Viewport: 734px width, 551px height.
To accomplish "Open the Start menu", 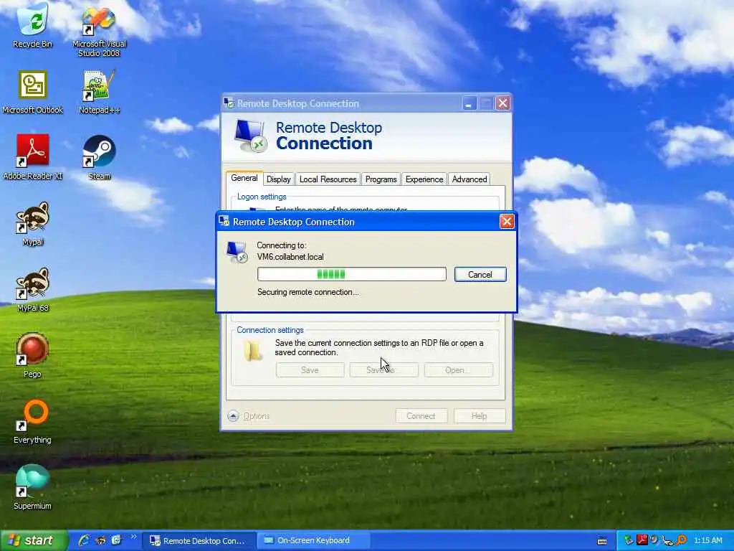I will [34, 540].
